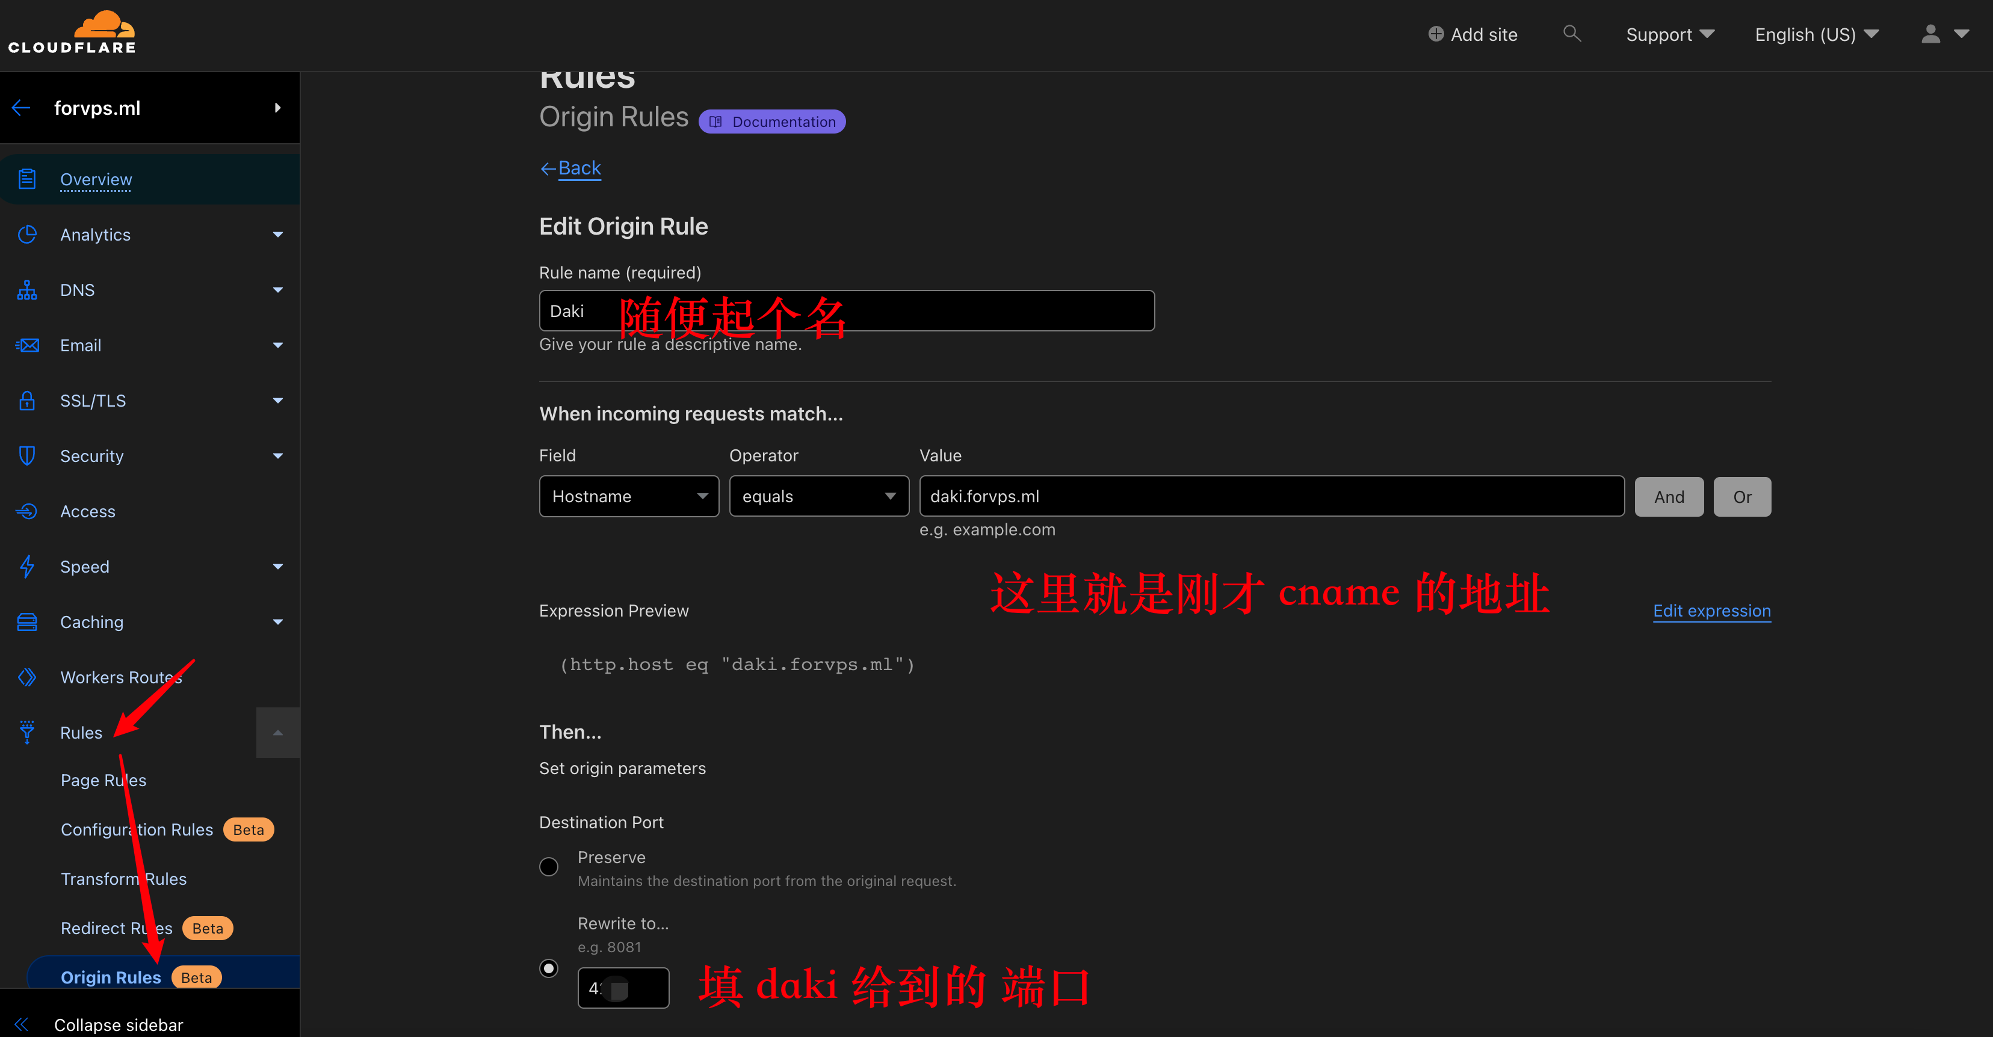Screen dimensions: 1993x1037
Task: Open search with the magnifier icon
Action: pos(1571,33)
